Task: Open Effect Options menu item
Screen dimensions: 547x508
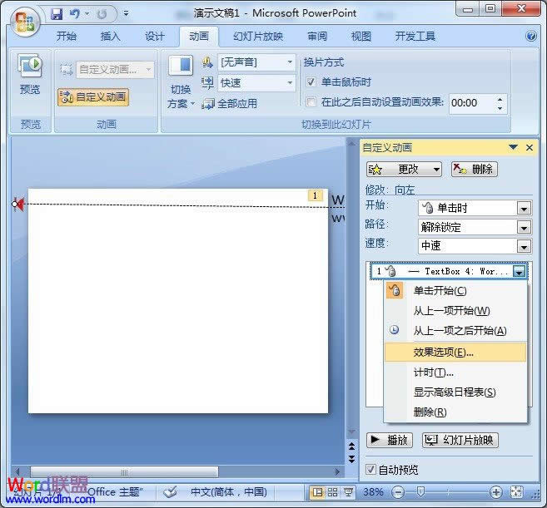Action: pyautogui.click(x=455, y=353)
